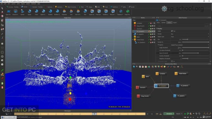Open the File menu

(2, 4)
